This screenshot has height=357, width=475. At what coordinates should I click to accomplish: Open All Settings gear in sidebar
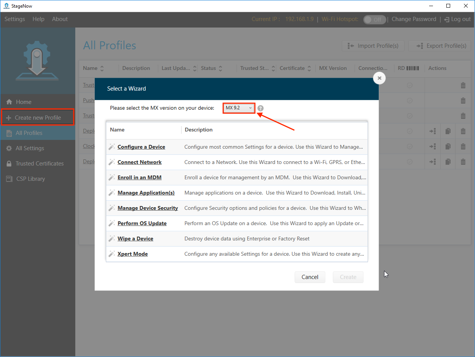click(9, 148)
